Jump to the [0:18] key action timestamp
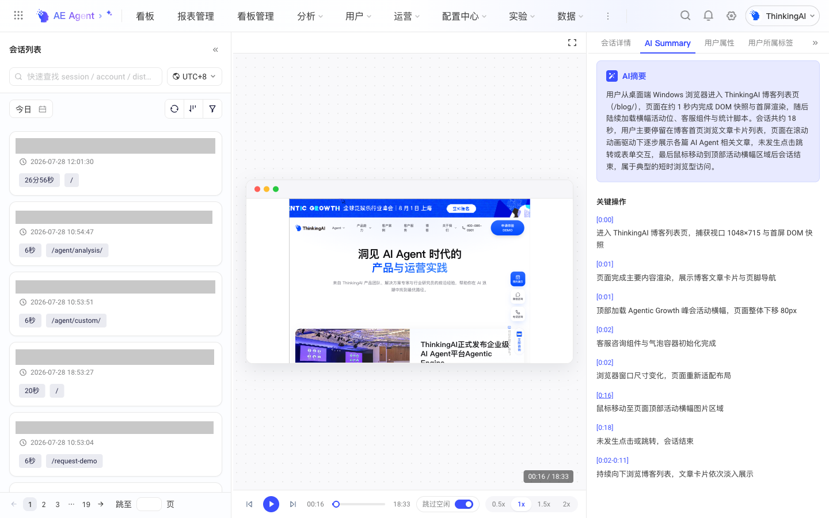This screenshot has height=518, width=829. 605,428
